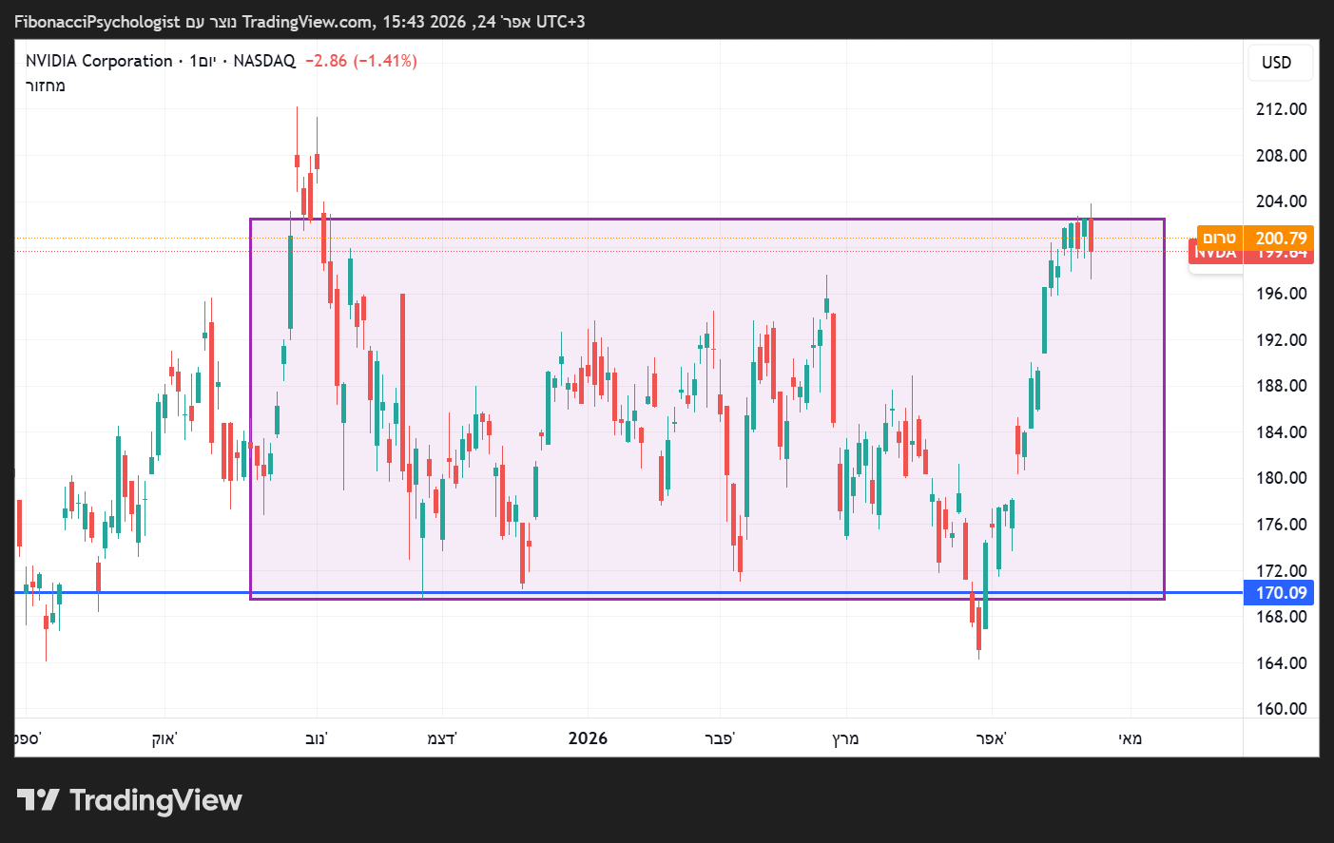Click the מרץ month label on time axis
The width and height of the screenshot is (1334, 843).
pyautogui.click(x=845, y=738)
